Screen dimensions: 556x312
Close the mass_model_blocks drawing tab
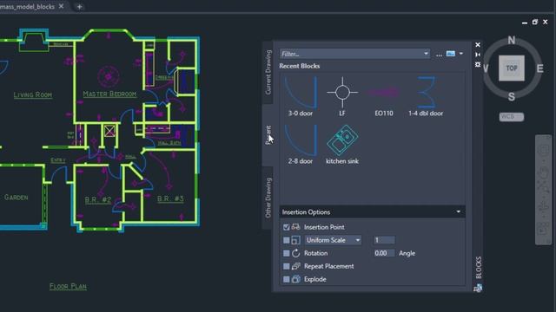coord(61,6)
